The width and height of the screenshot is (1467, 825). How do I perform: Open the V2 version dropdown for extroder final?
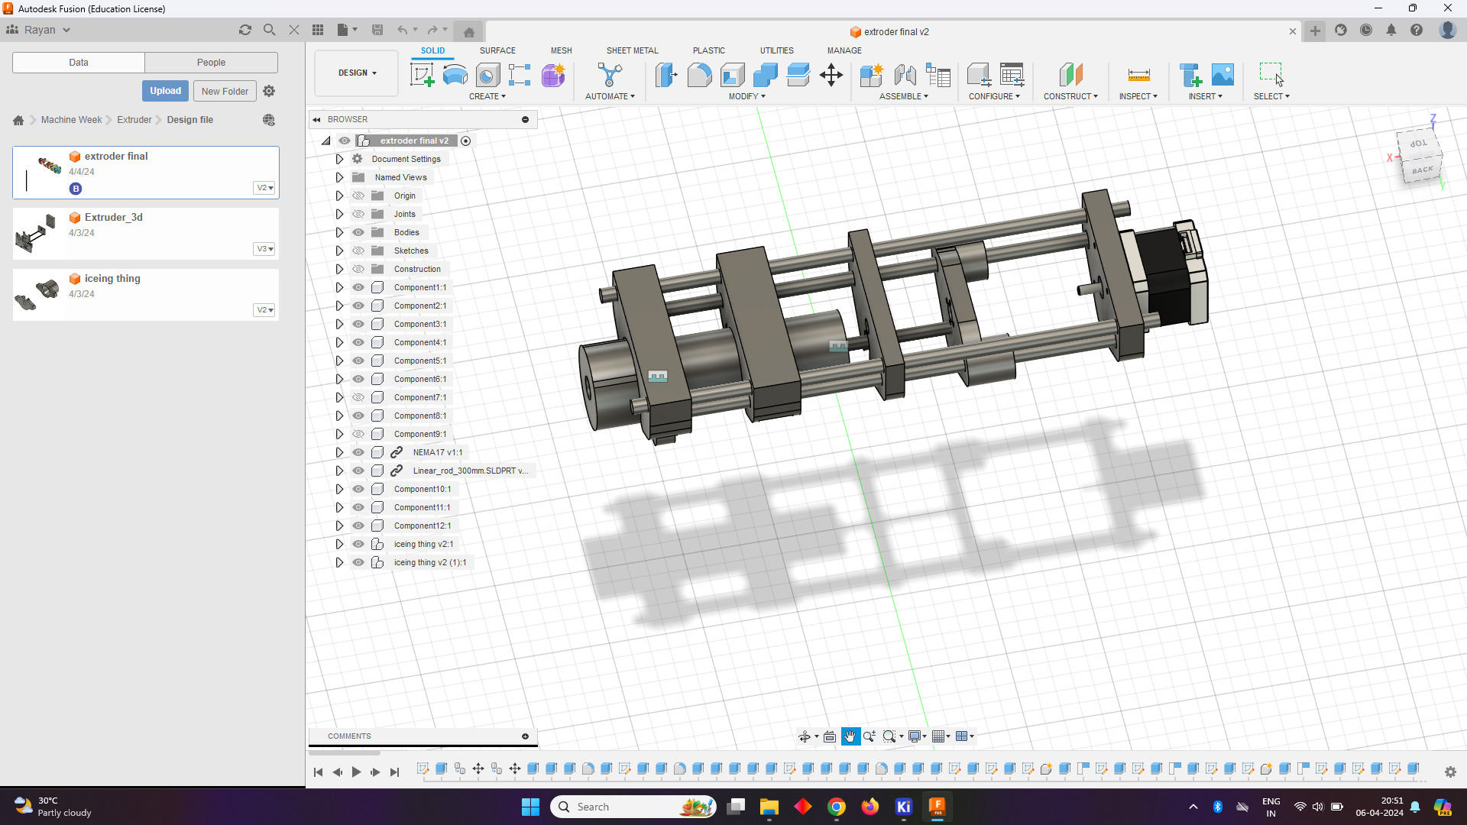click(x=264, y=188)
